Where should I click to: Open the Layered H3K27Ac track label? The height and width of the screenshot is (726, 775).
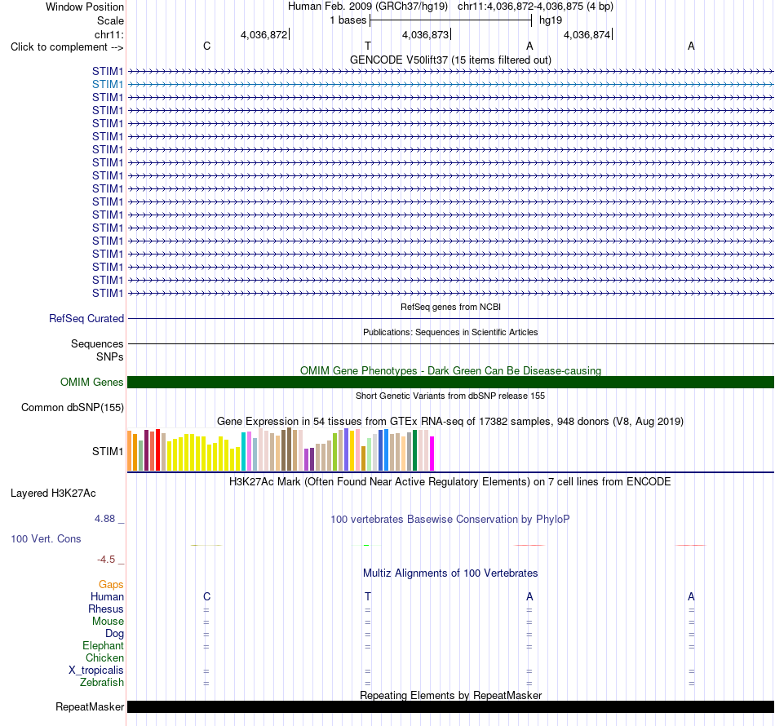pyautogui.click(x=53, y=494)
